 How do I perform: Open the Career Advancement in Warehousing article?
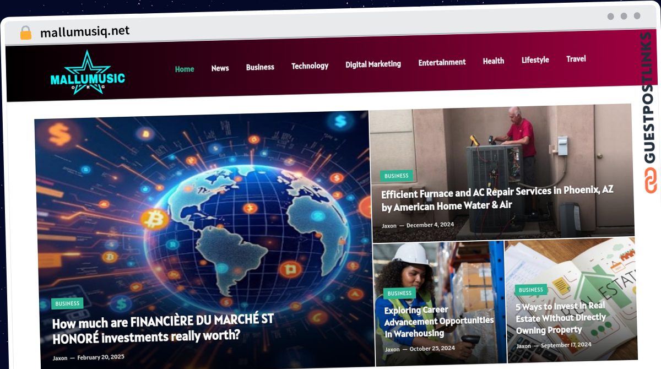point(439,322)
